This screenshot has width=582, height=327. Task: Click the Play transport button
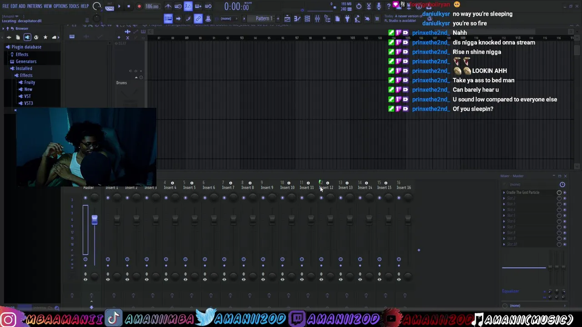pos(119,6)
